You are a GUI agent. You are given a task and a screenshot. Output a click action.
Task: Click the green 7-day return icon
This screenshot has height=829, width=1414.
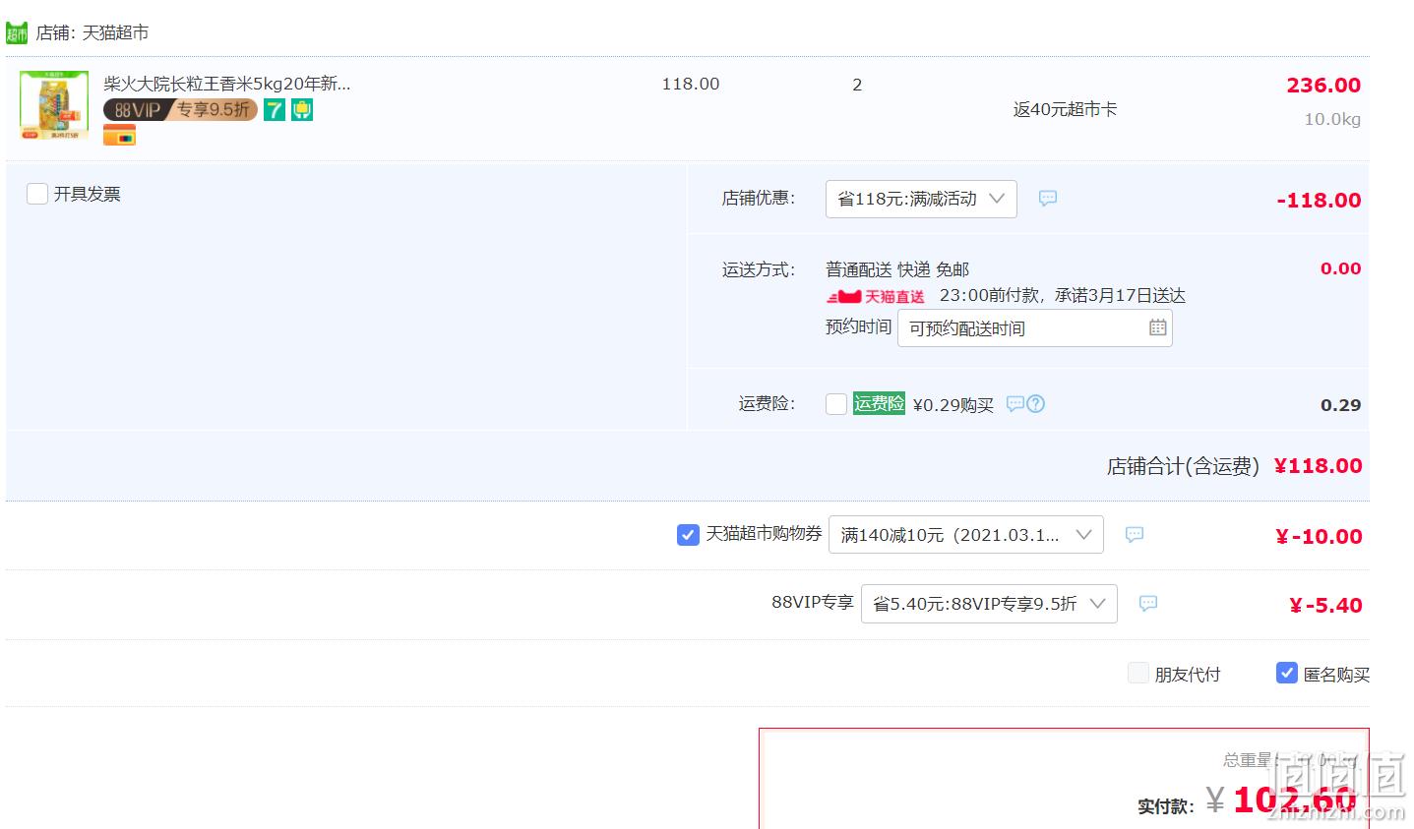(x=275, y=110)
